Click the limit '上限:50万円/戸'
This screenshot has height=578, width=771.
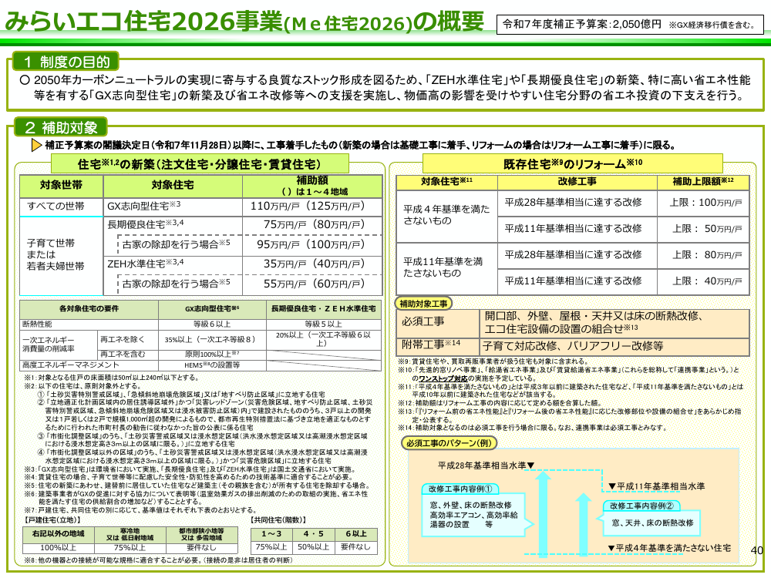[x=708, y=229]
